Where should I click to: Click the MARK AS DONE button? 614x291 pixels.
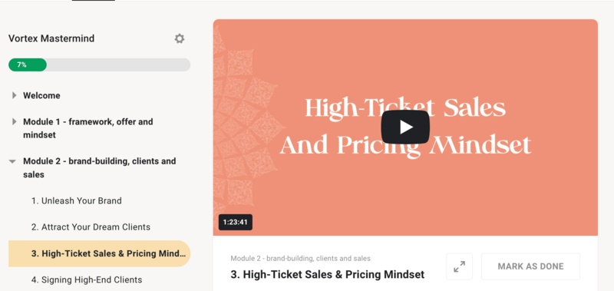pos(530,266)
